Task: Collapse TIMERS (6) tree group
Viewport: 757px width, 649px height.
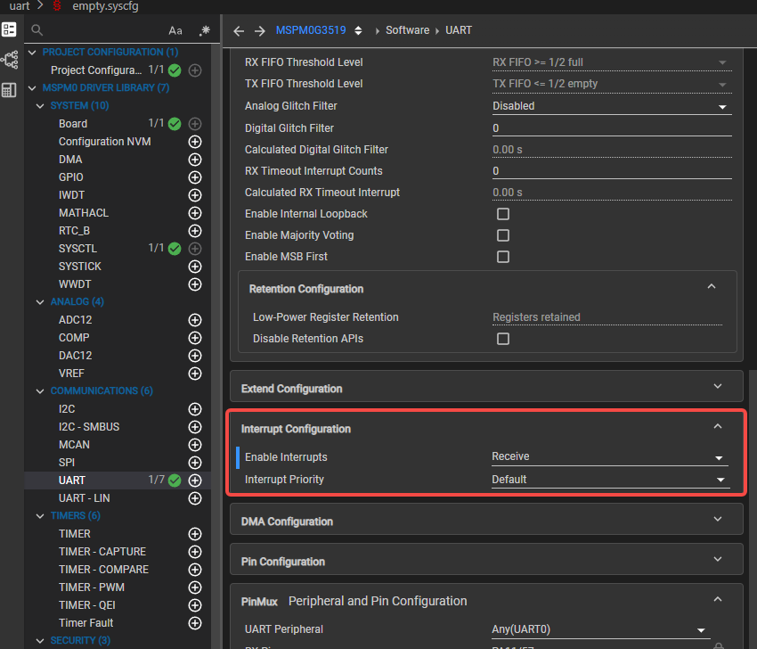Action: point(40,516)
